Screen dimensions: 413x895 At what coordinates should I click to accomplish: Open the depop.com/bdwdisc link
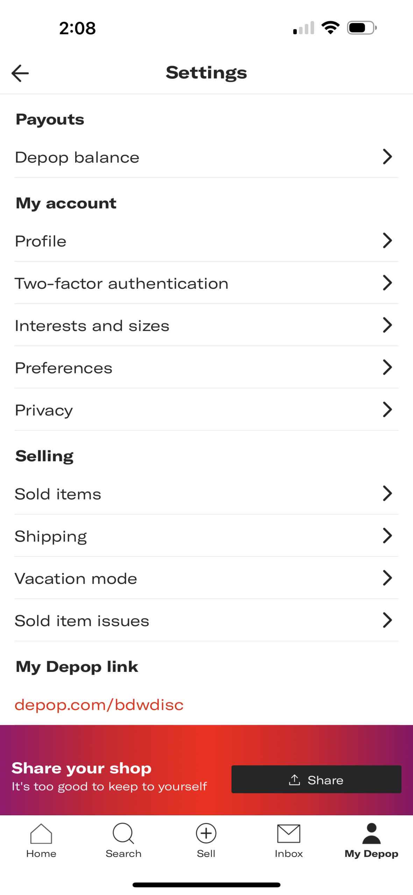[99, 705]
